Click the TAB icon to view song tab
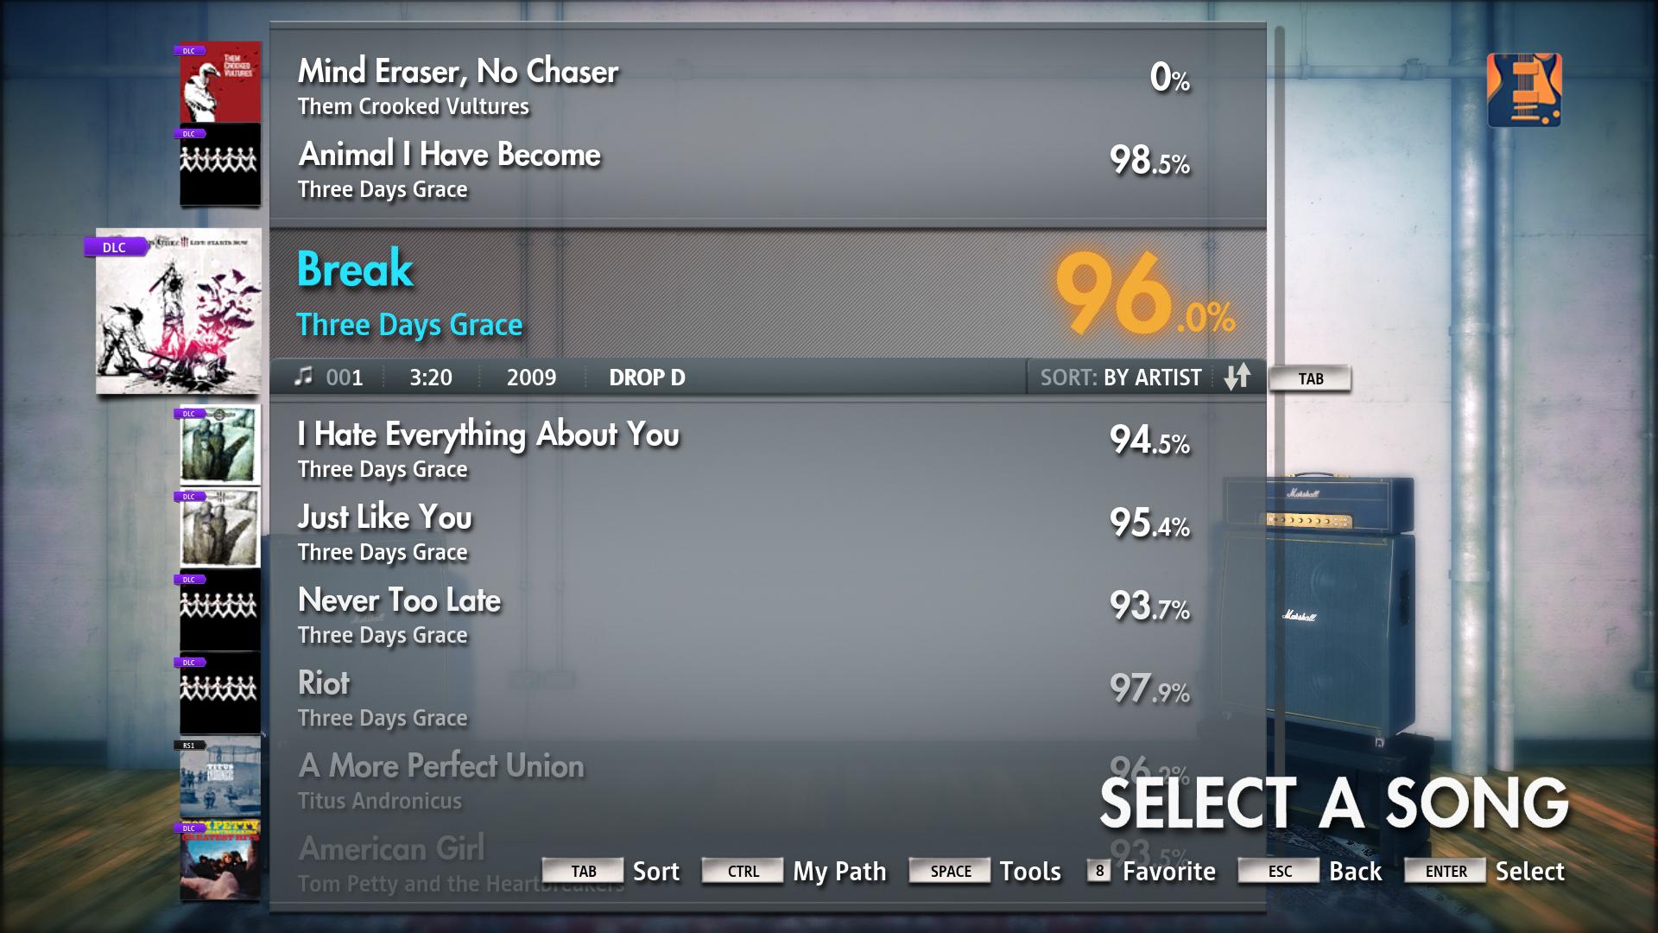This screenshot has width=1658, height=933. [1313, 376]
